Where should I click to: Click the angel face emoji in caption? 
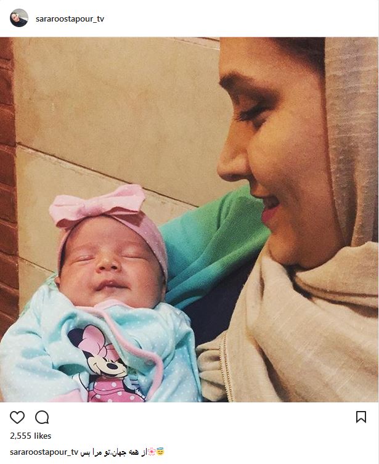click(160, 452)
